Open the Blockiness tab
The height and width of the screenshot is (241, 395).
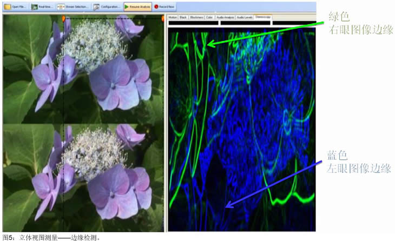(x=196, y=18)
